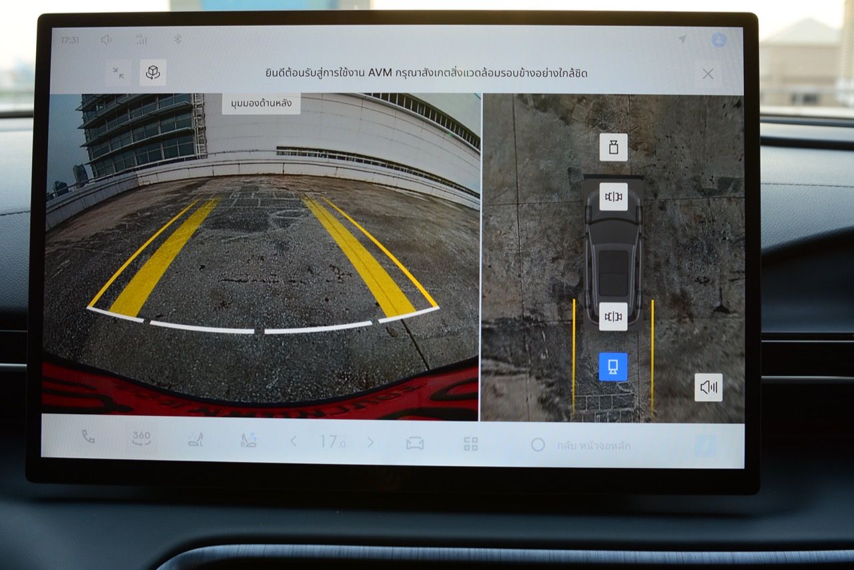The height and width of the screenshot is (570, 854).
Task: Open the apps grid menu
Action: click(471, 444)
